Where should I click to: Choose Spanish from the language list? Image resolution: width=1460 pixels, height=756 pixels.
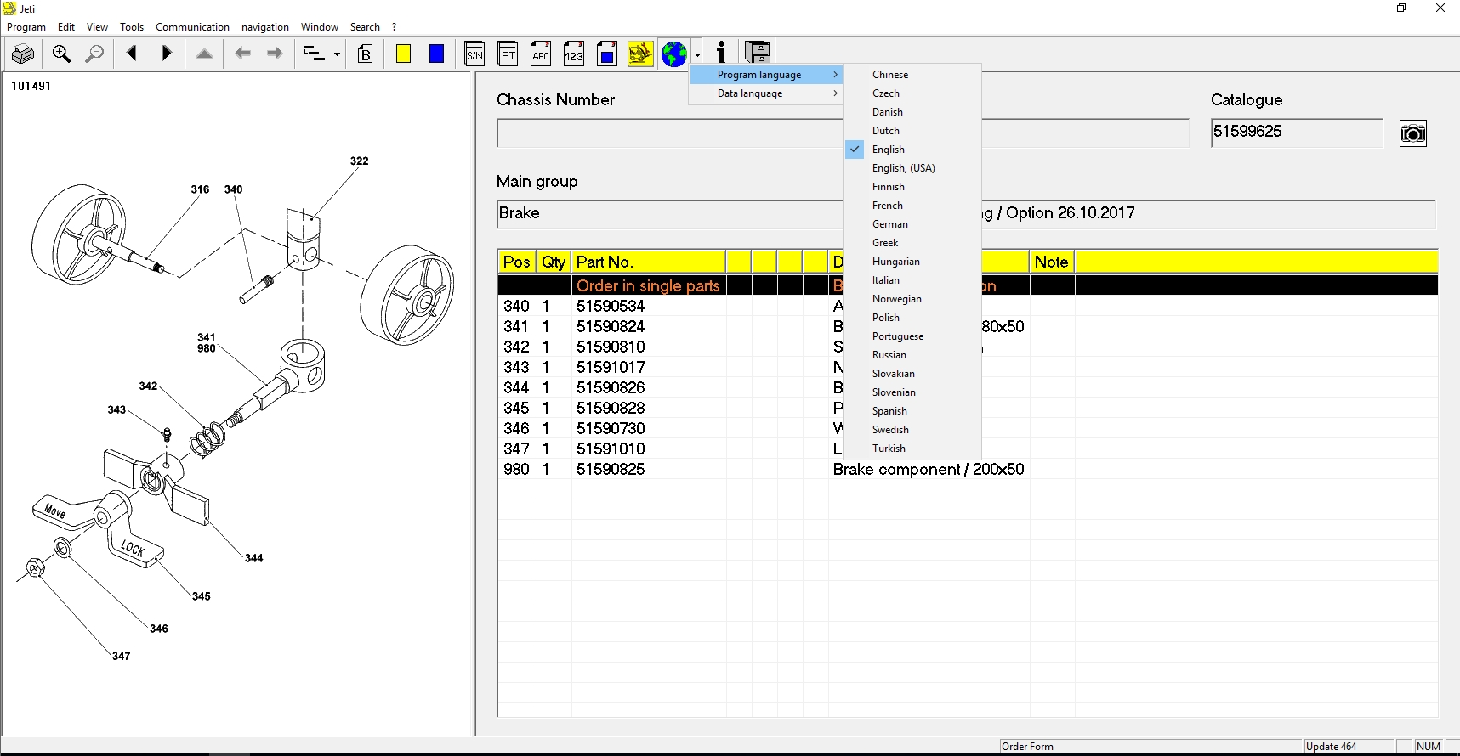click(912, 411)
